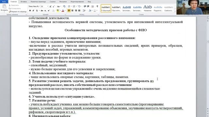This screenshot has height=117, width=209.
Task: Click the vertical scrollbar handle
Action: tap(208, 42)
